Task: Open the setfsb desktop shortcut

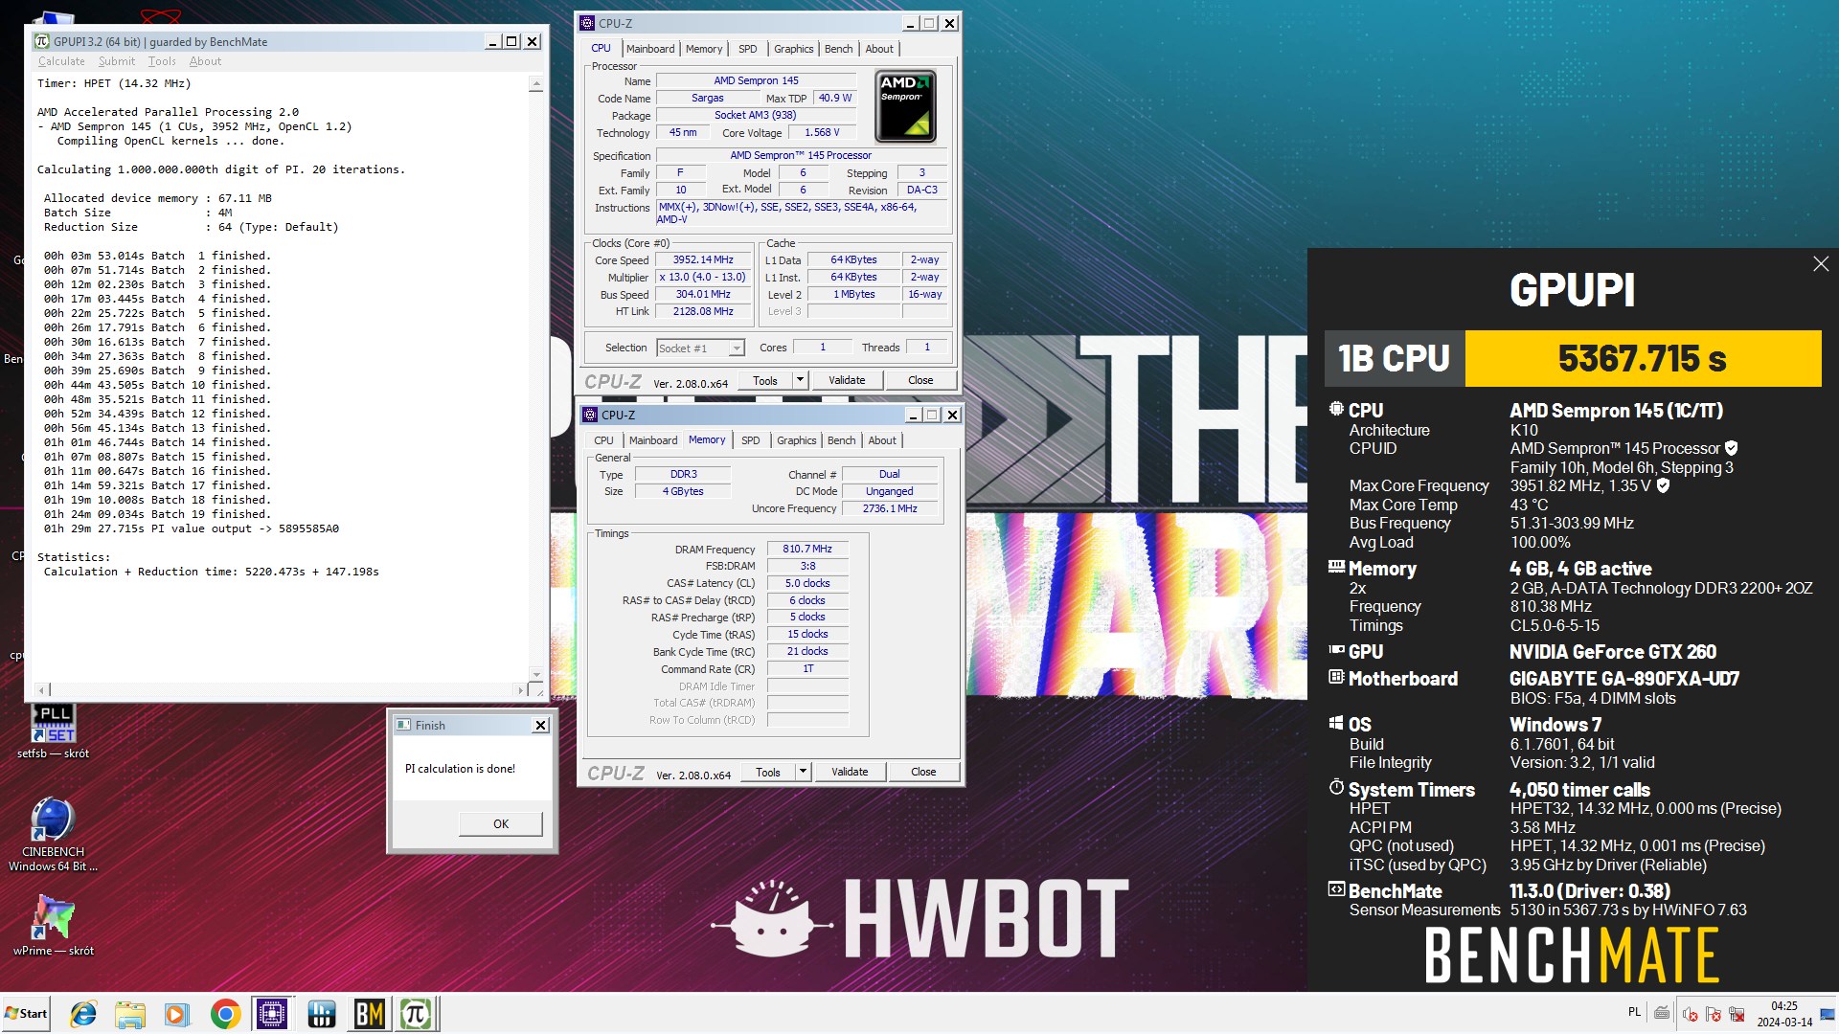Action: click(x=54, y=731)
